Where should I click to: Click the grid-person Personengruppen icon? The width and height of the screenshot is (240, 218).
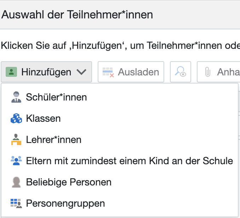[x=16, y=203]
